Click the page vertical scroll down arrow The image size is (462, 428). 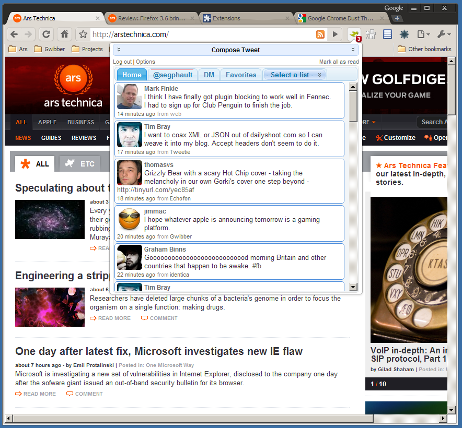tap(451, 410)
